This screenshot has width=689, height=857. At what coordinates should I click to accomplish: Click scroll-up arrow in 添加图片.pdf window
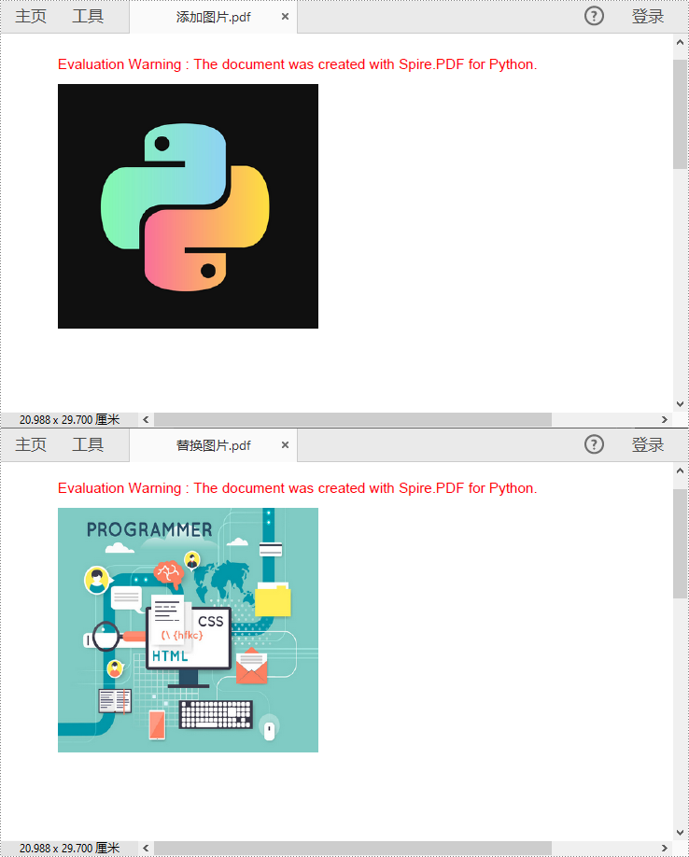coord(680,42)
